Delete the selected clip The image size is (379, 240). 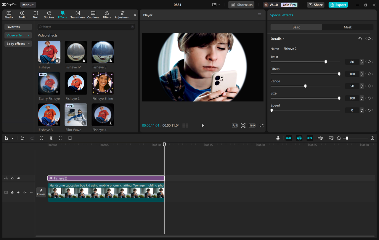point(70,138)
